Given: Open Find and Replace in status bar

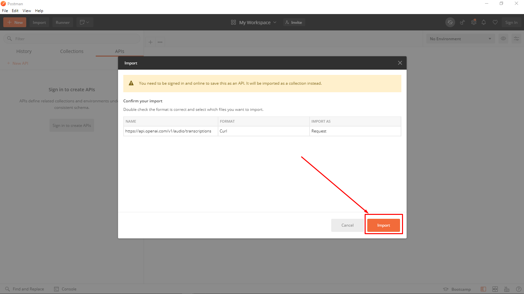Looking at the screenshot, I should [25, 289].
